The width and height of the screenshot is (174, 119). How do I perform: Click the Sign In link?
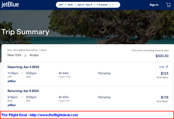point(154,5)
